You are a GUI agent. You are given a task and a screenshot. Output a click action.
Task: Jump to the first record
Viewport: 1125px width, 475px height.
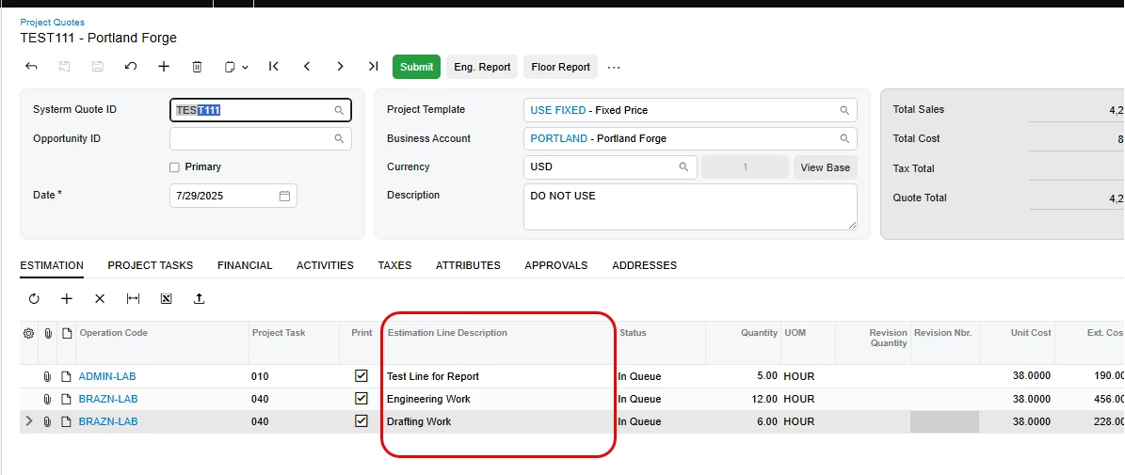pyautogui.click(x=273, y=67)
